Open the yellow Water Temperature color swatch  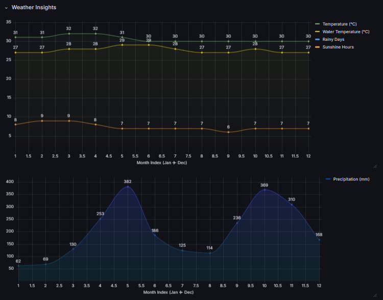point(317,32)
